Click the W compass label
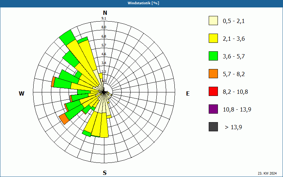This screenshot has height=177, width=283. point(22,93)
